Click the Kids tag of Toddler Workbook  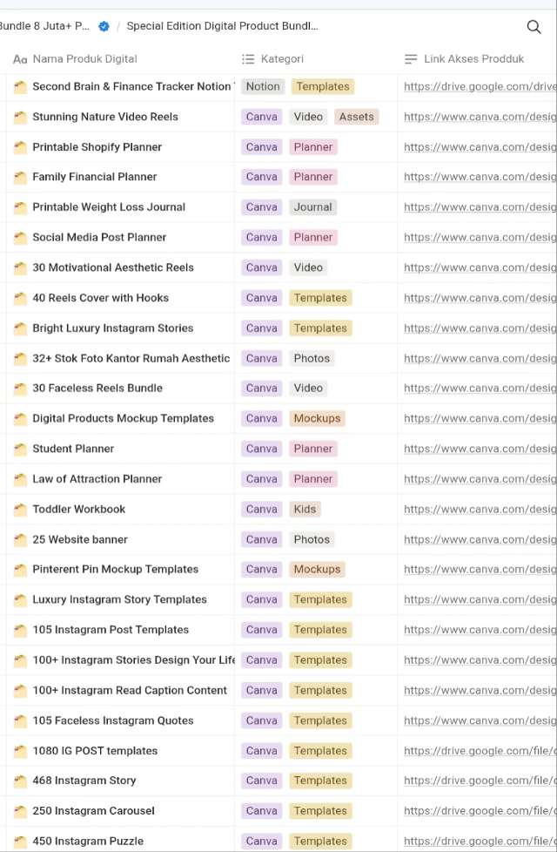(305, 509)
